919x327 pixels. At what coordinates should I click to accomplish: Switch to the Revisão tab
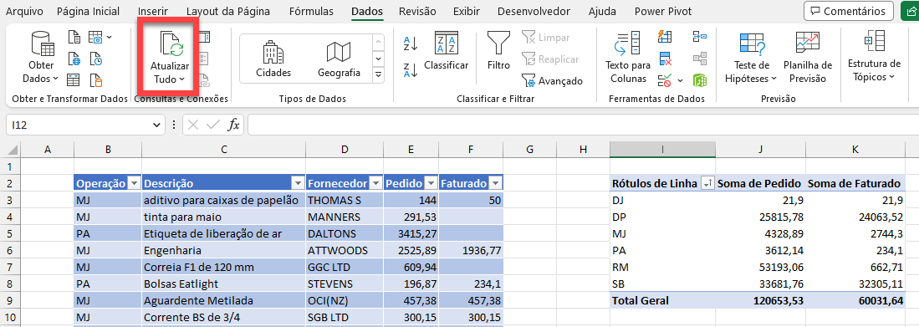[x=417, y=11]
